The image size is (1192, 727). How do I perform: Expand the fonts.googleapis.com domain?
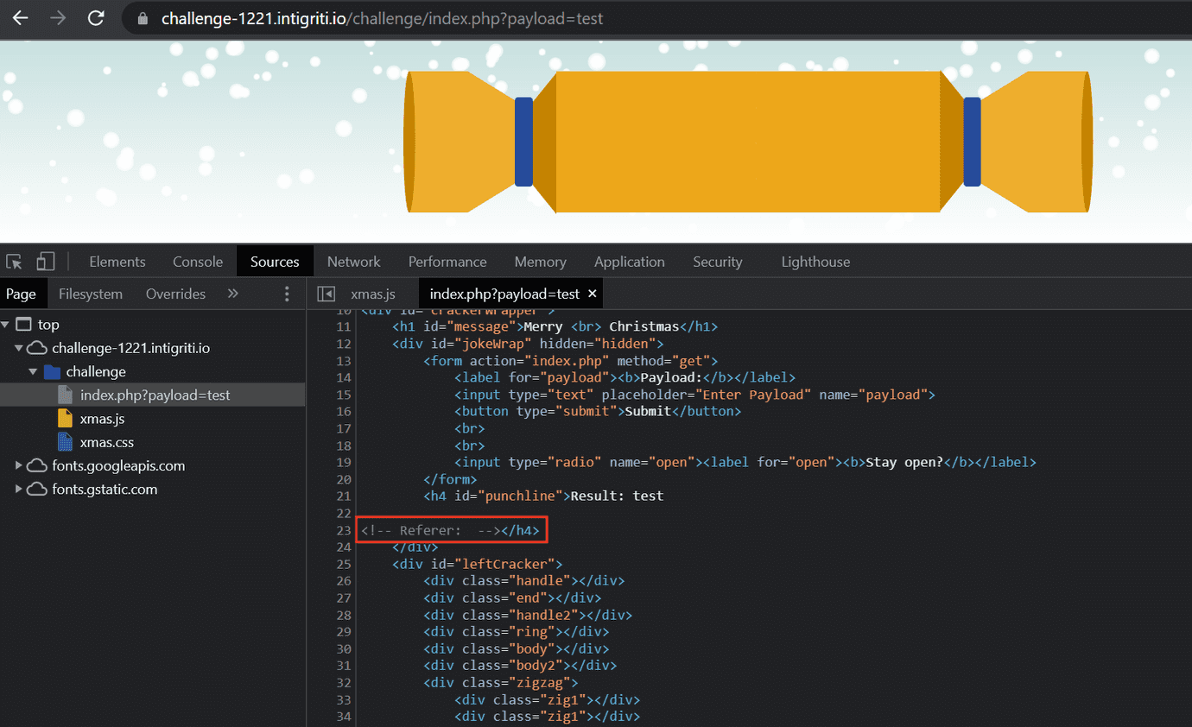[19, 465]
